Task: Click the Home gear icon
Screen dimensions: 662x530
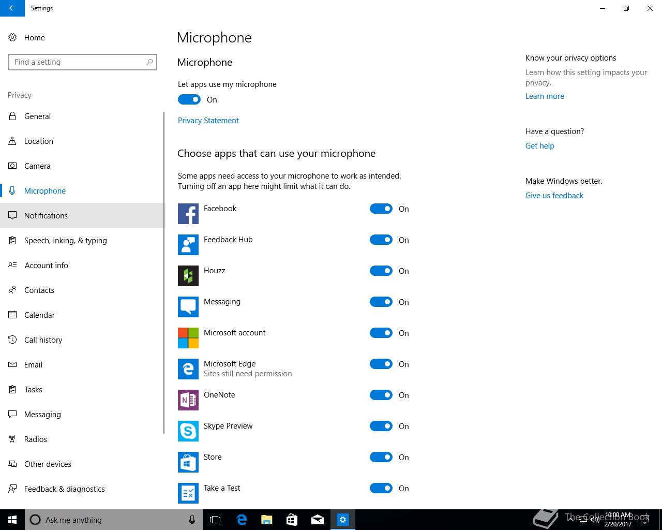Action: (12, 37)
